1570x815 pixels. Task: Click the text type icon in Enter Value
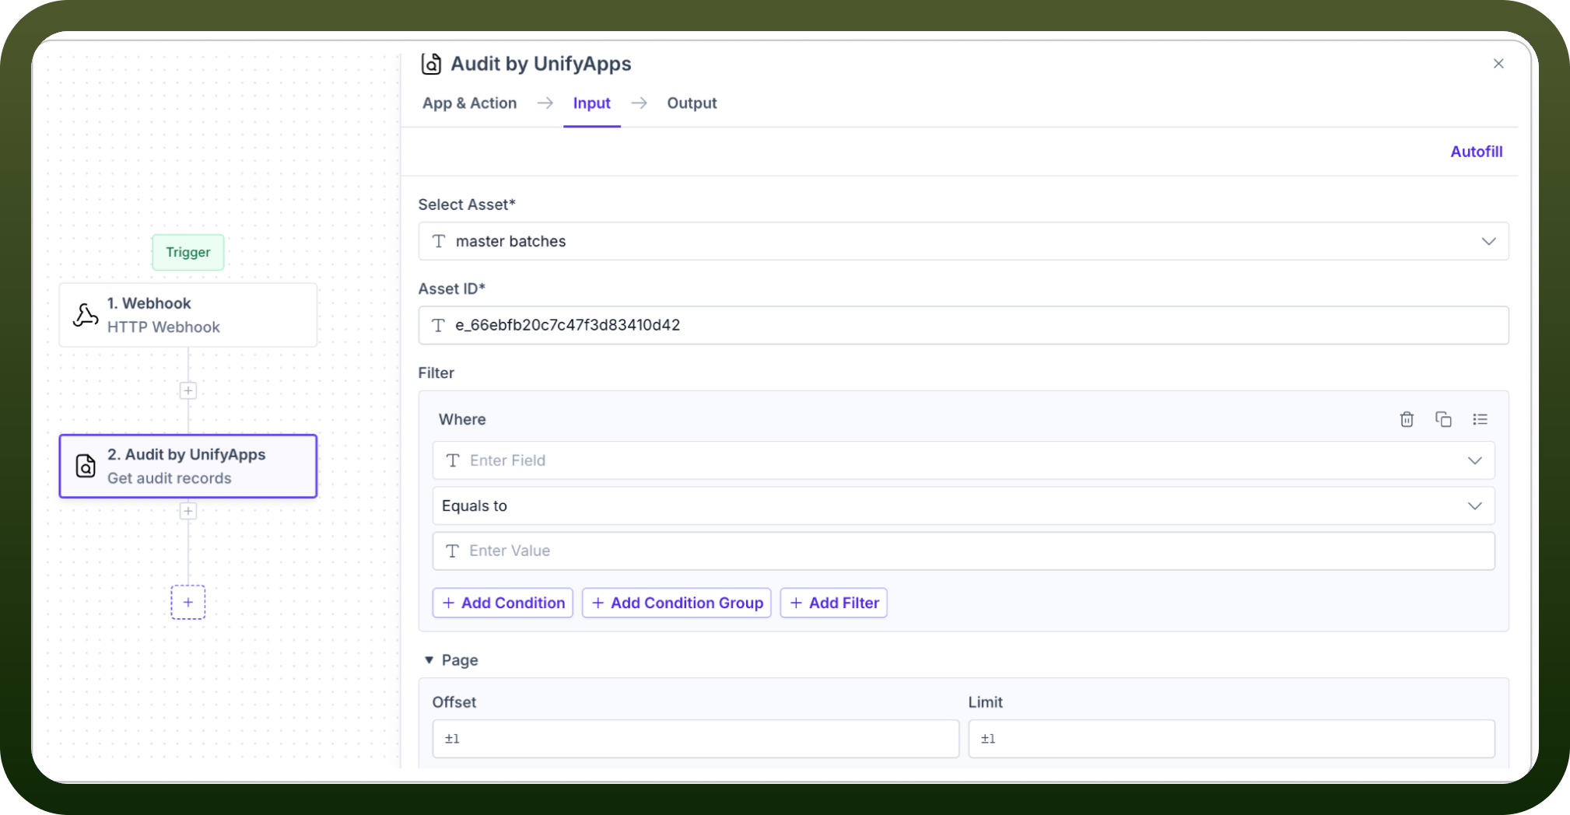coord(452,551)
